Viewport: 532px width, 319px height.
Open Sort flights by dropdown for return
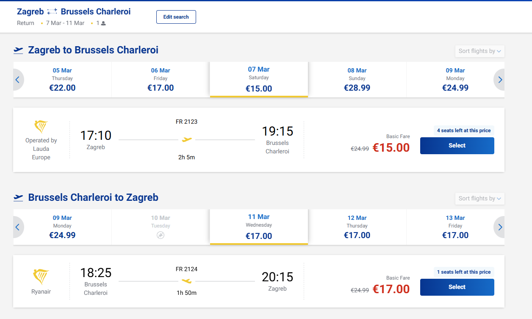pyautogui.click(x=479, y=199)
